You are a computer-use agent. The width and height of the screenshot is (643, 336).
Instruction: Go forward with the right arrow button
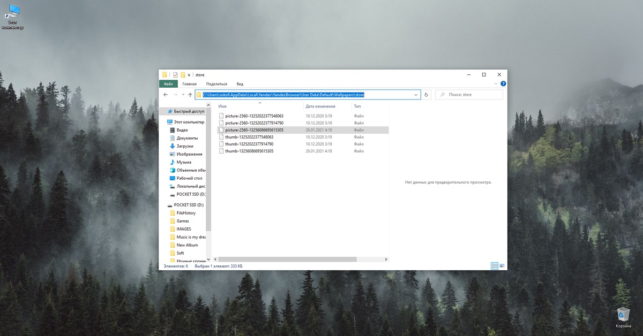[x=175, y=95]
